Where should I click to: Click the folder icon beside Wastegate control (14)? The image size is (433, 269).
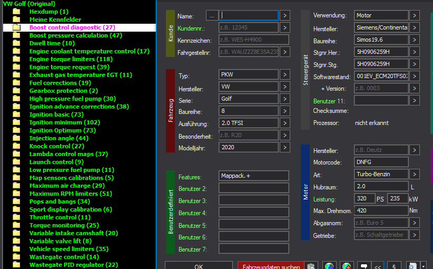16,257
